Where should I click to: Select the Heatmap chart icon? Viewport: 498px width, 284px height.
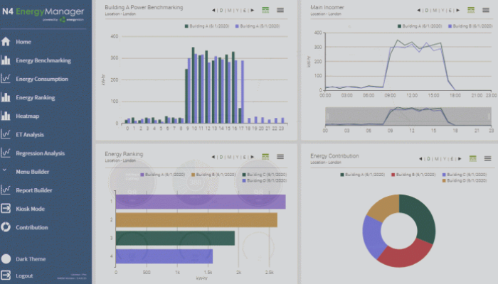tap(6, 116)
